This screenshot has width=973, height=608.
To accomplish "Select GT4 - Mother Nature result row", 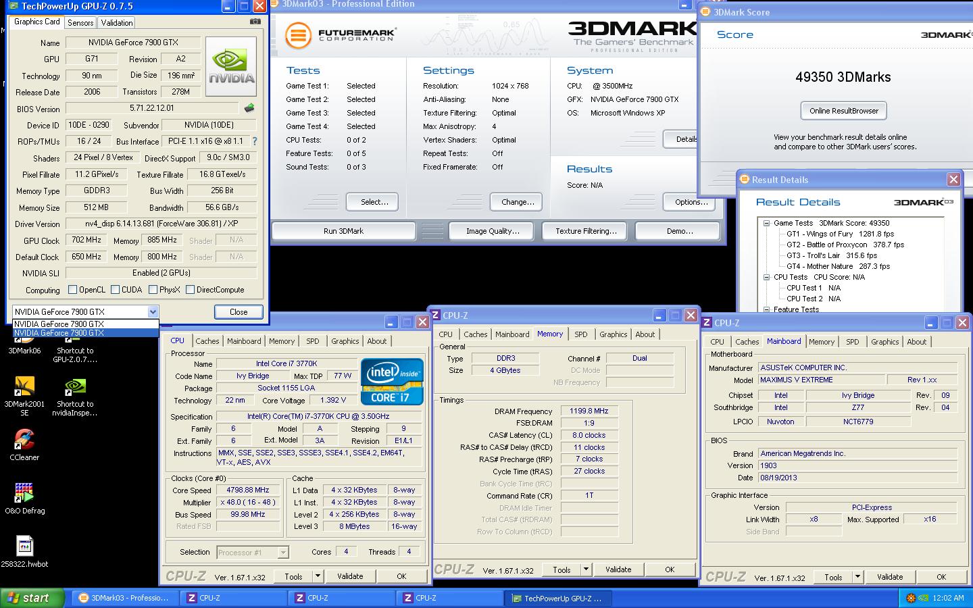I will tap(838, 266).
